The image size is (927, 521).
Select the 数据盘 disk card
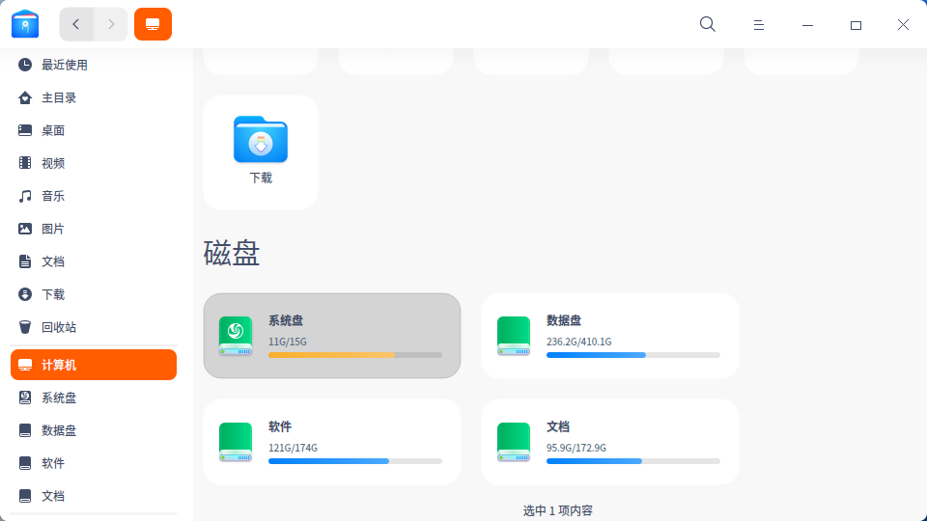pos(610,336)
